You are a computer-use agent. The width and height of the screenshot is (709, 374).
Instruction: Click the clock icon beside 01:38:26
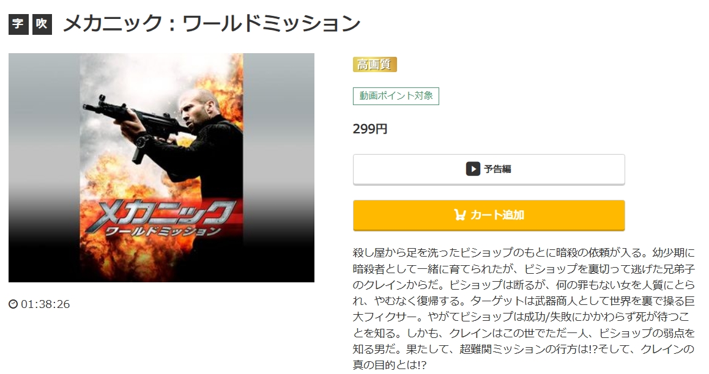13,304
